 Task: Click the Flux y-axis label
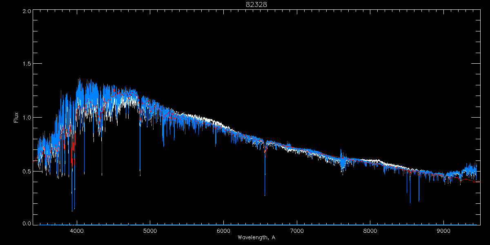(x=16, y=118)
